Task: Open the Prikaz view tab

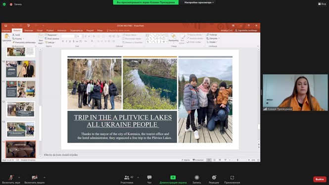Action: pos(100,31)
